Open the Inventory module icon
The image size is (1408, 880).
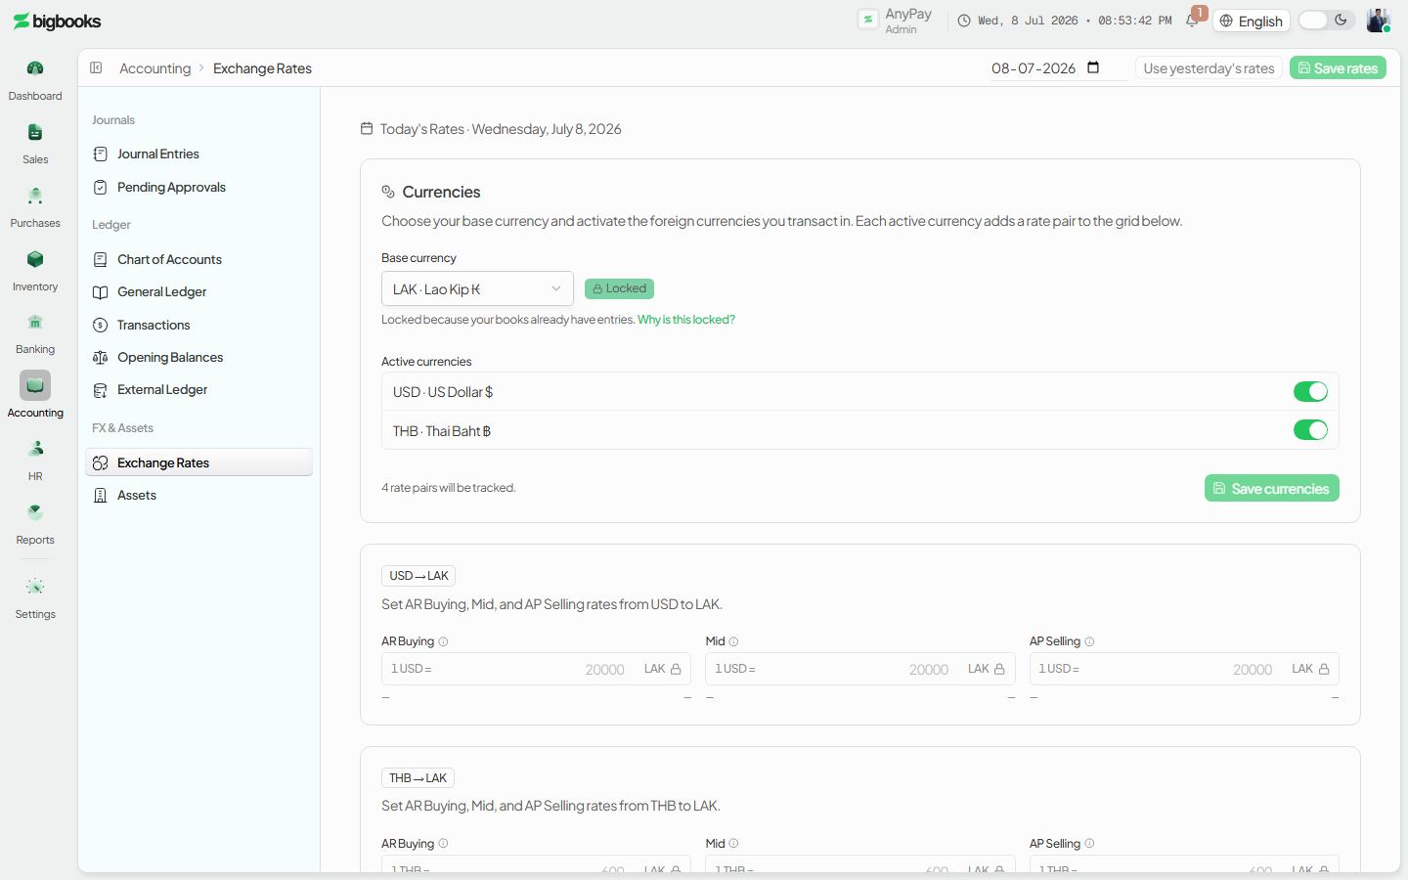click(x=35, y=259)
